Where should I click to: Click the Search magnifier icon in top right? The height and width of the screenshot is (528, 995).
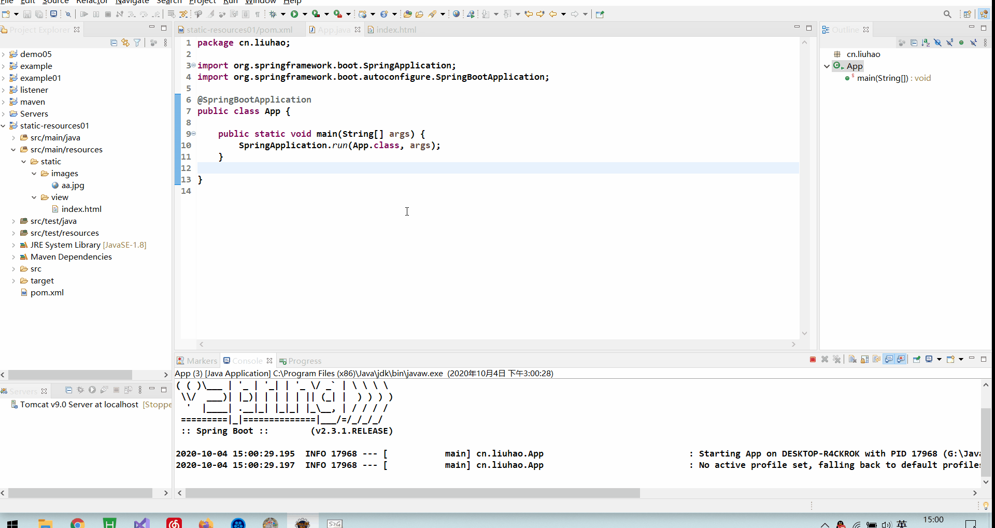(947, 14)
